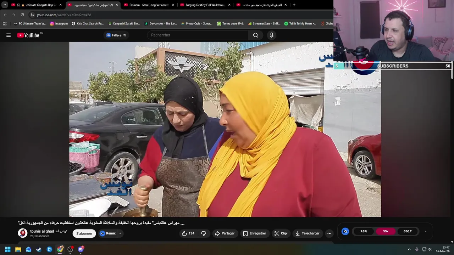Switch to the العيش الحر tab
Viewport: 454px width, 255px height.
pos(261,5)
